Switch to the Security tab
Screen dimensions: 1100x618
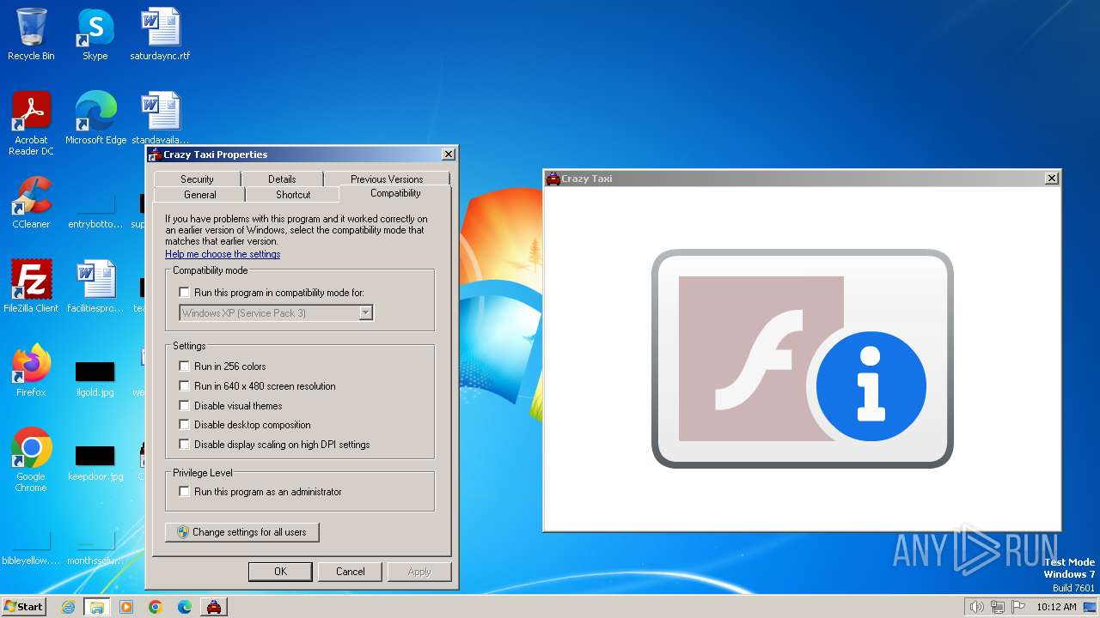pos(197,179)
